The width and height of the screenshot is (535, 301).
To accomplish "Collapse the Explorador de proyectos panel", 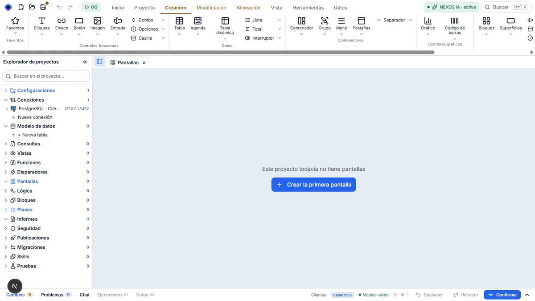I will click(85, 62).
